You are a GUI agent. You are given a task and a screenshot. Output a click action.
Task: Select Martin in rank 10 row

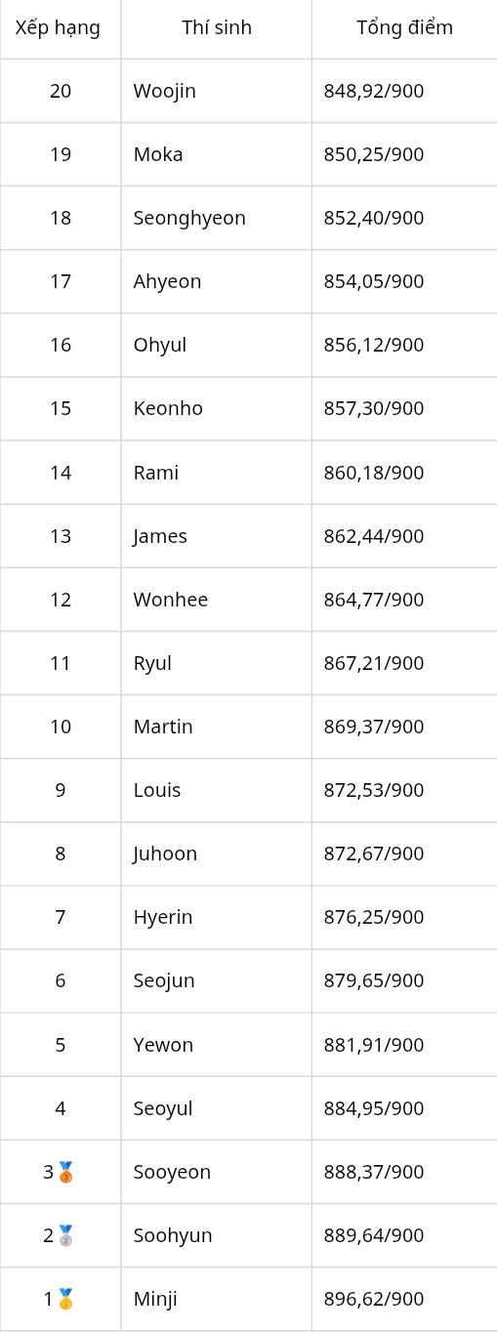[163, 727]
